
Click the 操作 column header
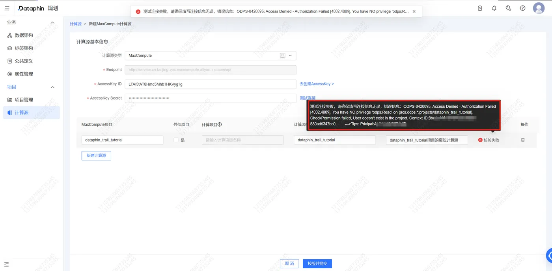524,125
